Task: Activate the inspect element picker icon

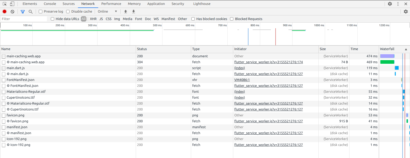Action: (x=5, y=4)
